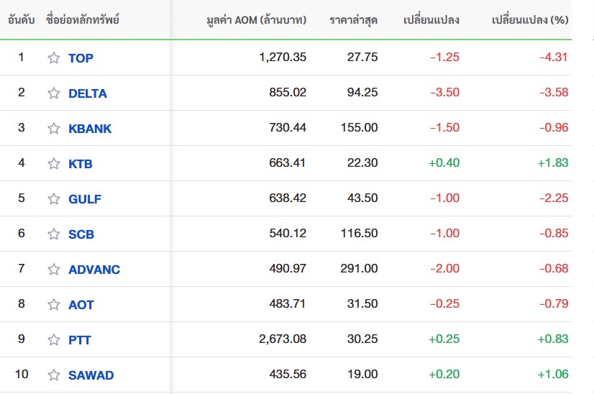Toggle favorite star for KBANK
Screen dimensions: 594x394
(x=54, y=129)
